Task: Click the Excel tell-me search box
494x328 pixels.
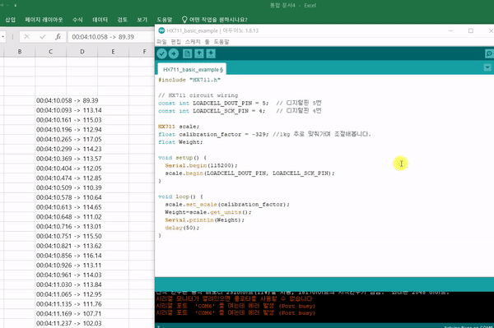Action: click(x=214, y=20)
